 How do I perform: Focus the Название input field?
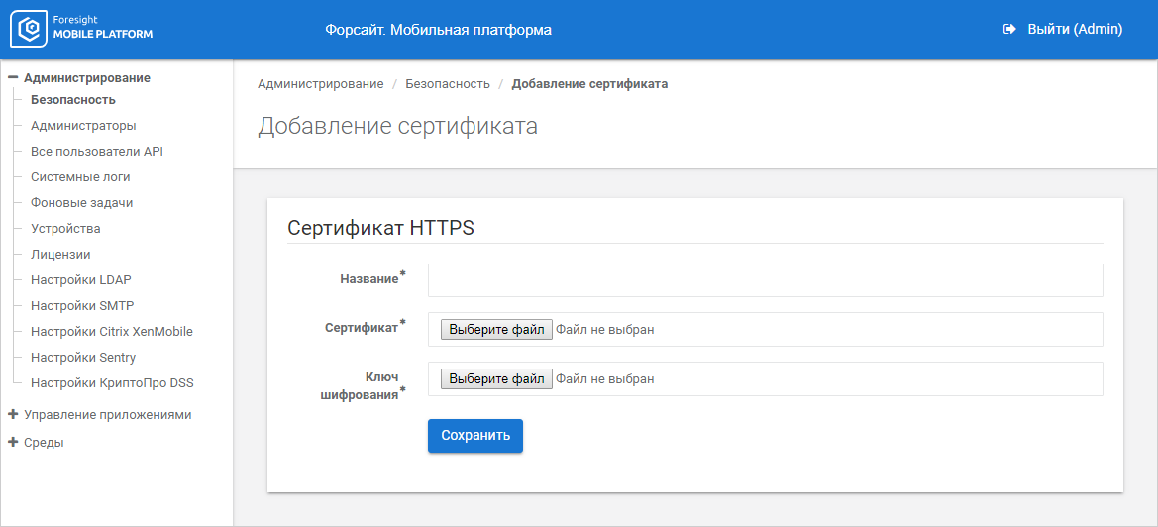click(765, 279)
